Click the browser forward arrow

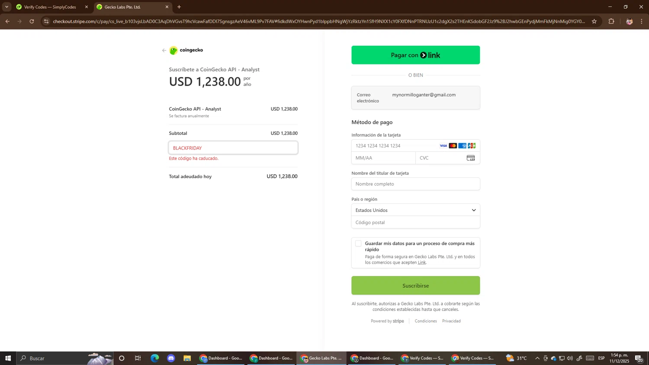click(x=19, y=21)
